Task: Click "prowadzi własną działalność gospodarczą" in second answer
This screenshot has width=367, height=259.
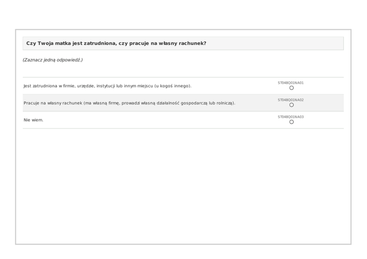Action: pyautogui.click(x=167, y=103)
